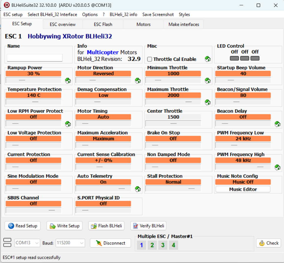This screenshot has height=263, width=284.
Task: Enable the Throttle Cal Enable checkbox
Action: (150, 59)
